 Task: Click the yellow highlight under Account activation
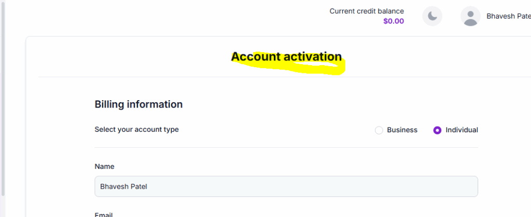tap(311, 71)
